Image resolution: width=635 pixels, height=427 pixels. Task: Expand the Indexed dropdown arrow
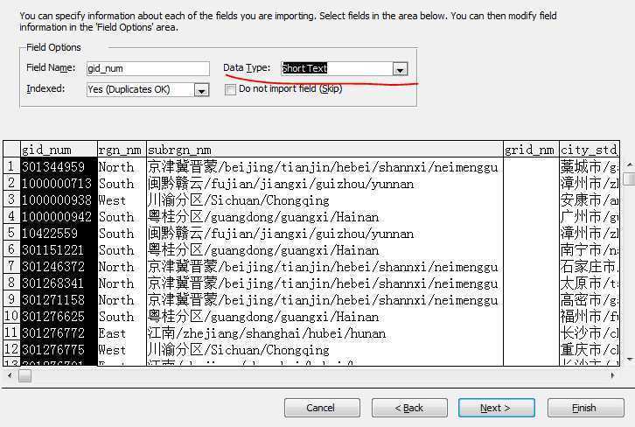[x=202, y=90]
